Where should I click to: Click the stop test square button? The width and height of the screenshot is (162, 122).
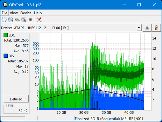coord(31,20)
